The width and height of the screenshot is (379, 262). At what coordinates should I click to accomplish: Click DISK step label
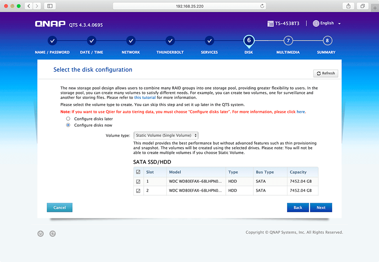(249, 52)
